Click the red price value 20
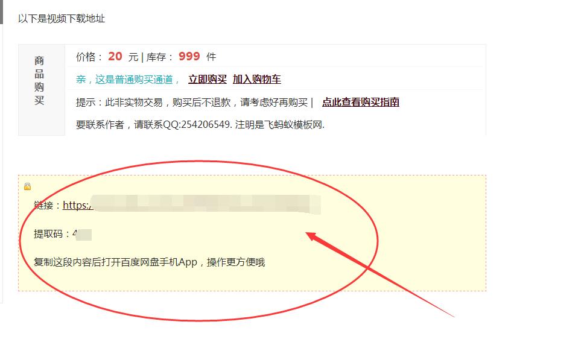The image size is (584, 342). [115, 57]
